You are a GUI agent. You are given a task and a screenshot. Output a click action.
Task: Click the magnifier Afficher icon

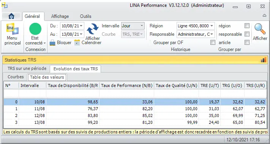point(260,29)
